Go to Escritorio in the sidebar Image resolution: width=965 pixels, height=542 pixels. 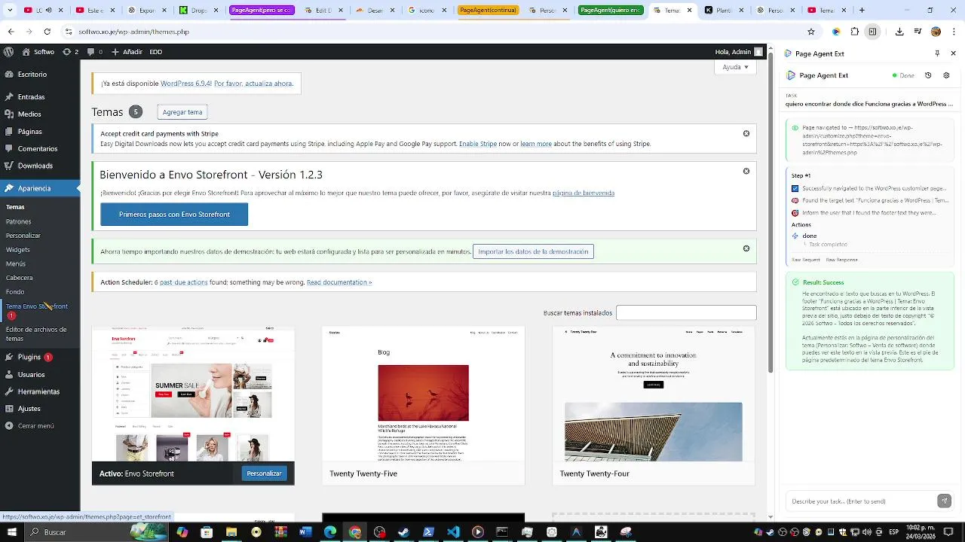32,75
